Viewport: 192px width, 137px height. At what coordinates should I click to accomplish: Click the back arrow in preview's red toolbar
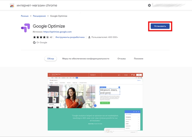50,75
